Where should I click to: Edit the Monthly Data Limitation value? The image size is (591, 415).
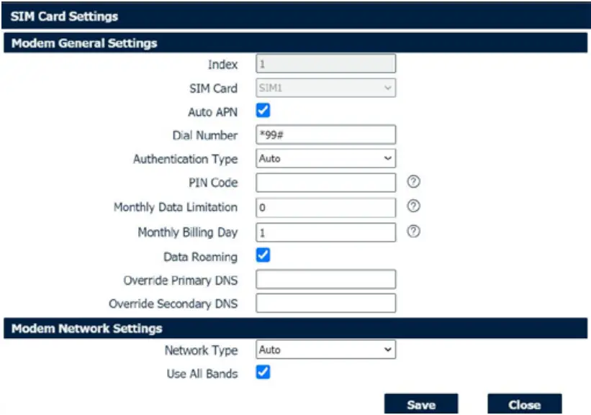pyautogui.click(x=325, y=207)
